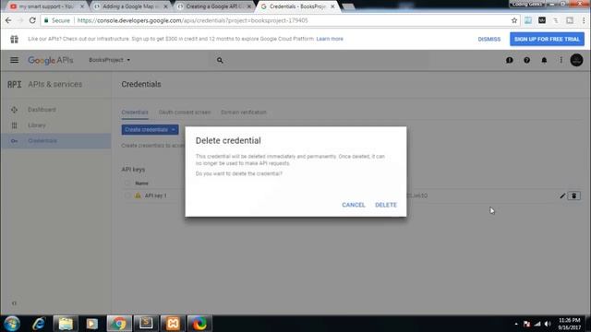591x332 pixels.
Task: Switch to the Credentials tab
Action: 135,113
